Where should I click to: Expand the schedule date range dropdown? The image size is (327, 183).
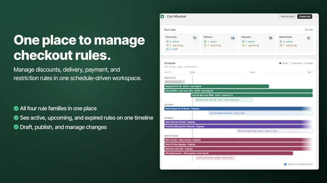181,67
